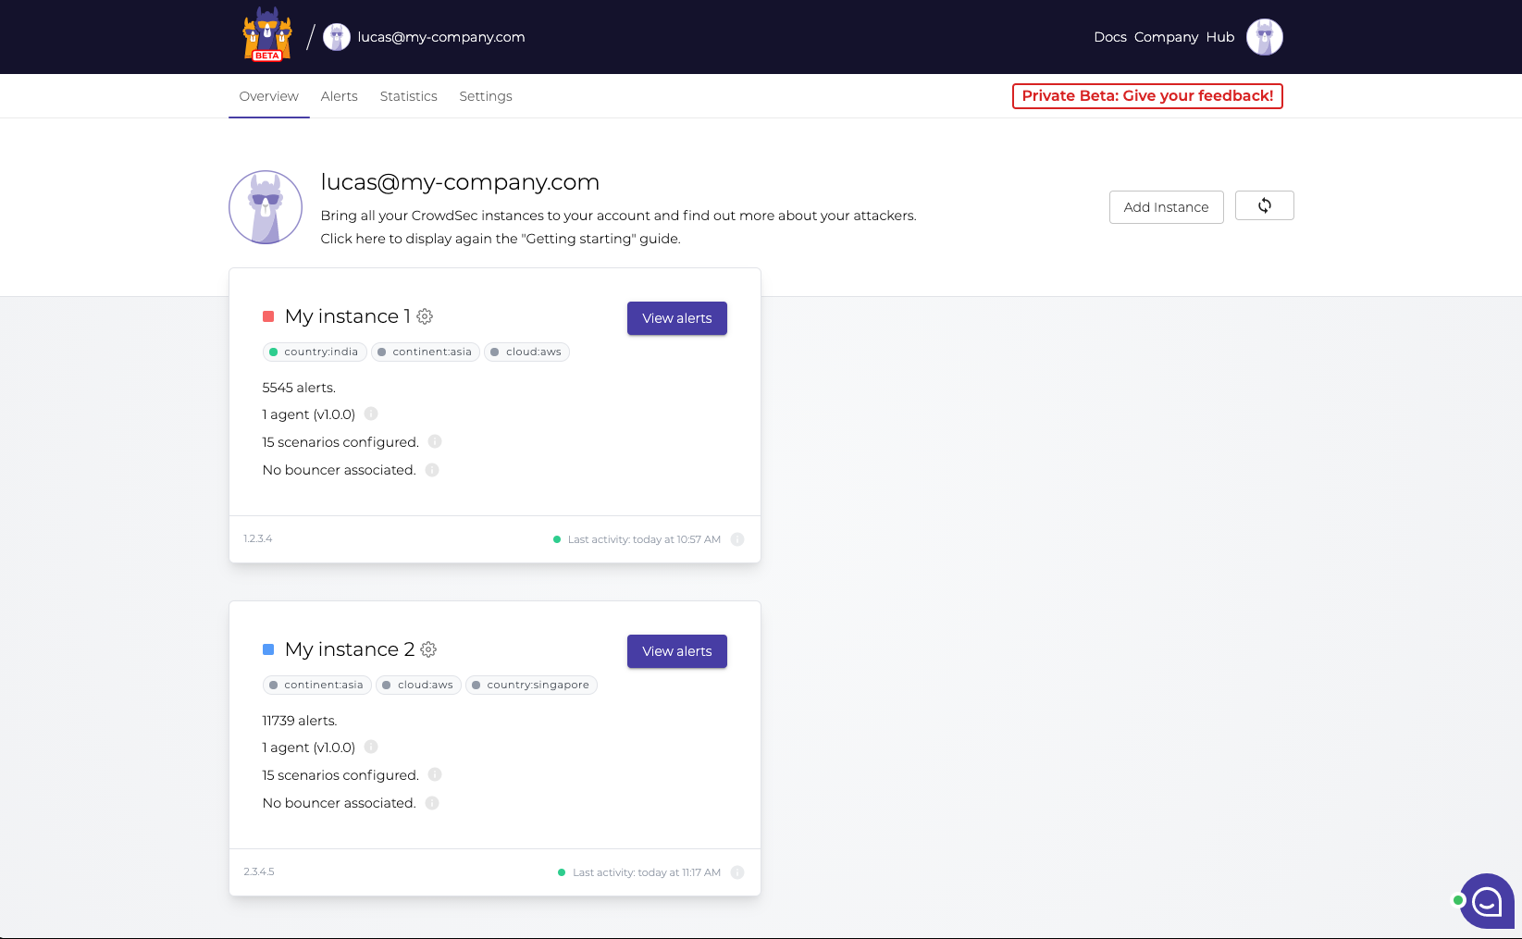
Task: Click the blue status square of My instance 2
Action: coord(268,649)
